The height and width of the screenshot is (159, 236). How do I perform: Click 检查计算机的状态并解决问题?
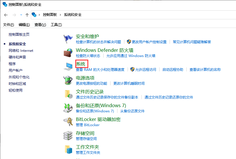click(98, 42)
